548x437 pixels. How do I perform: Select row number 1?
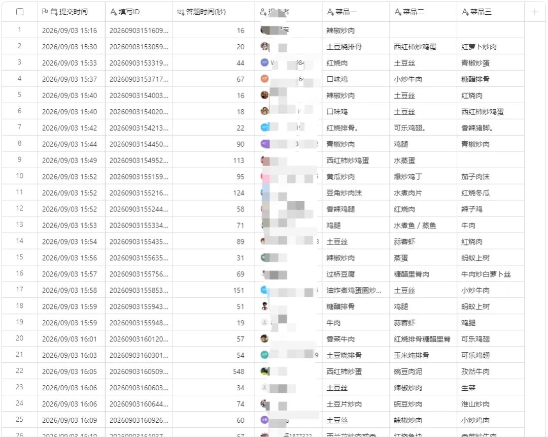[20, 30]
